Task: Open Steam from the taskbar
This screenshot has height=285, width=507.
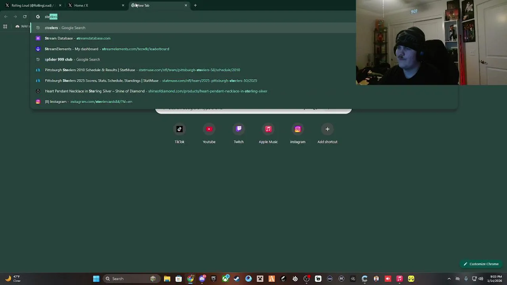Action: pos(237,279)
